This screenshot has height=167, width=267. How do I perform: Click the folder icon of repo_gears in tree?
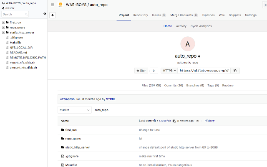(7, 27)
